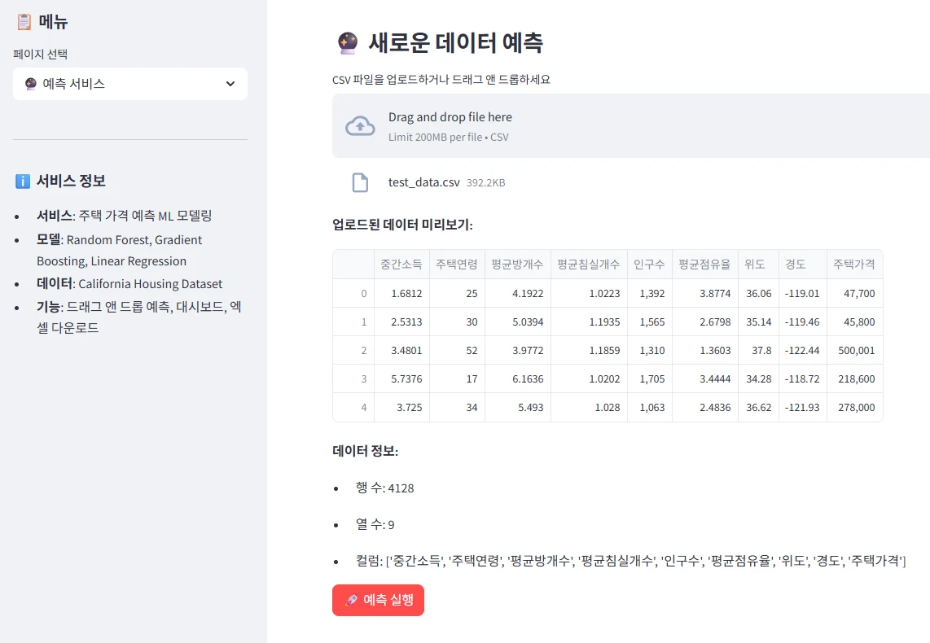Viewport: 930px width, 643px height.
Task: Click the 데이터 정보 heading
Action: click(x=365, y=451)
